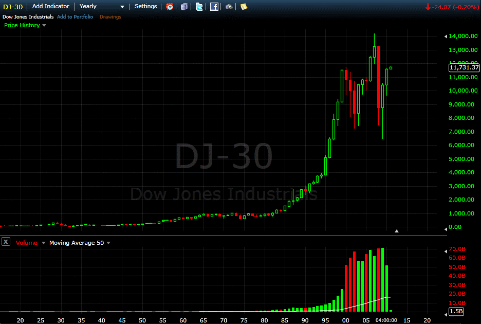The height and width of the screenshot is (324, 481).
Task: Share chart via Twitter icon
Action: (199, 7)
